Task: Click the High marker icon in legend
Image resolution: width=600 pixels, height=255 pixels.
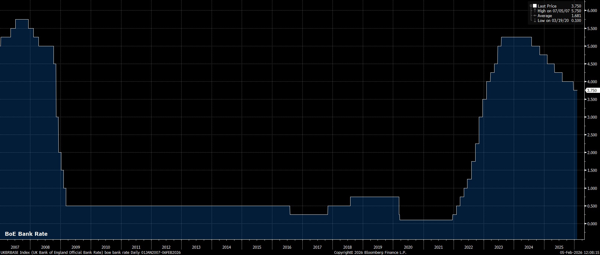Action: coord(535,11)
